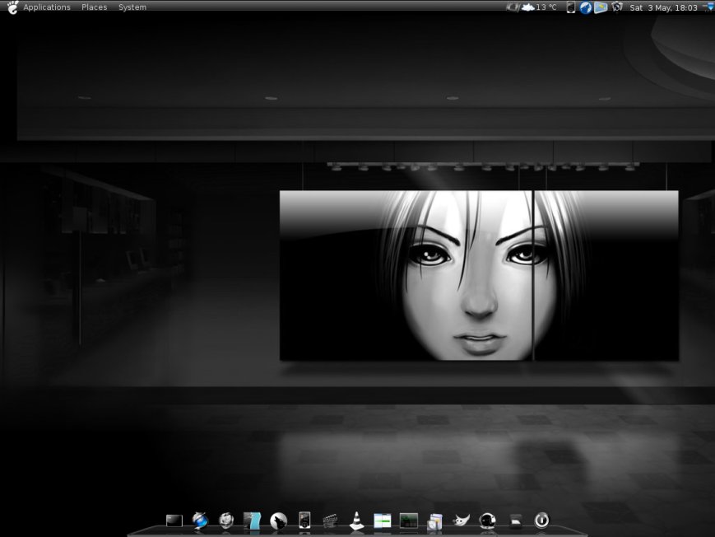Click the power button dock icon
Image resolution: width=715 pixels, height=537 pixels.
[x=541, y=520]
